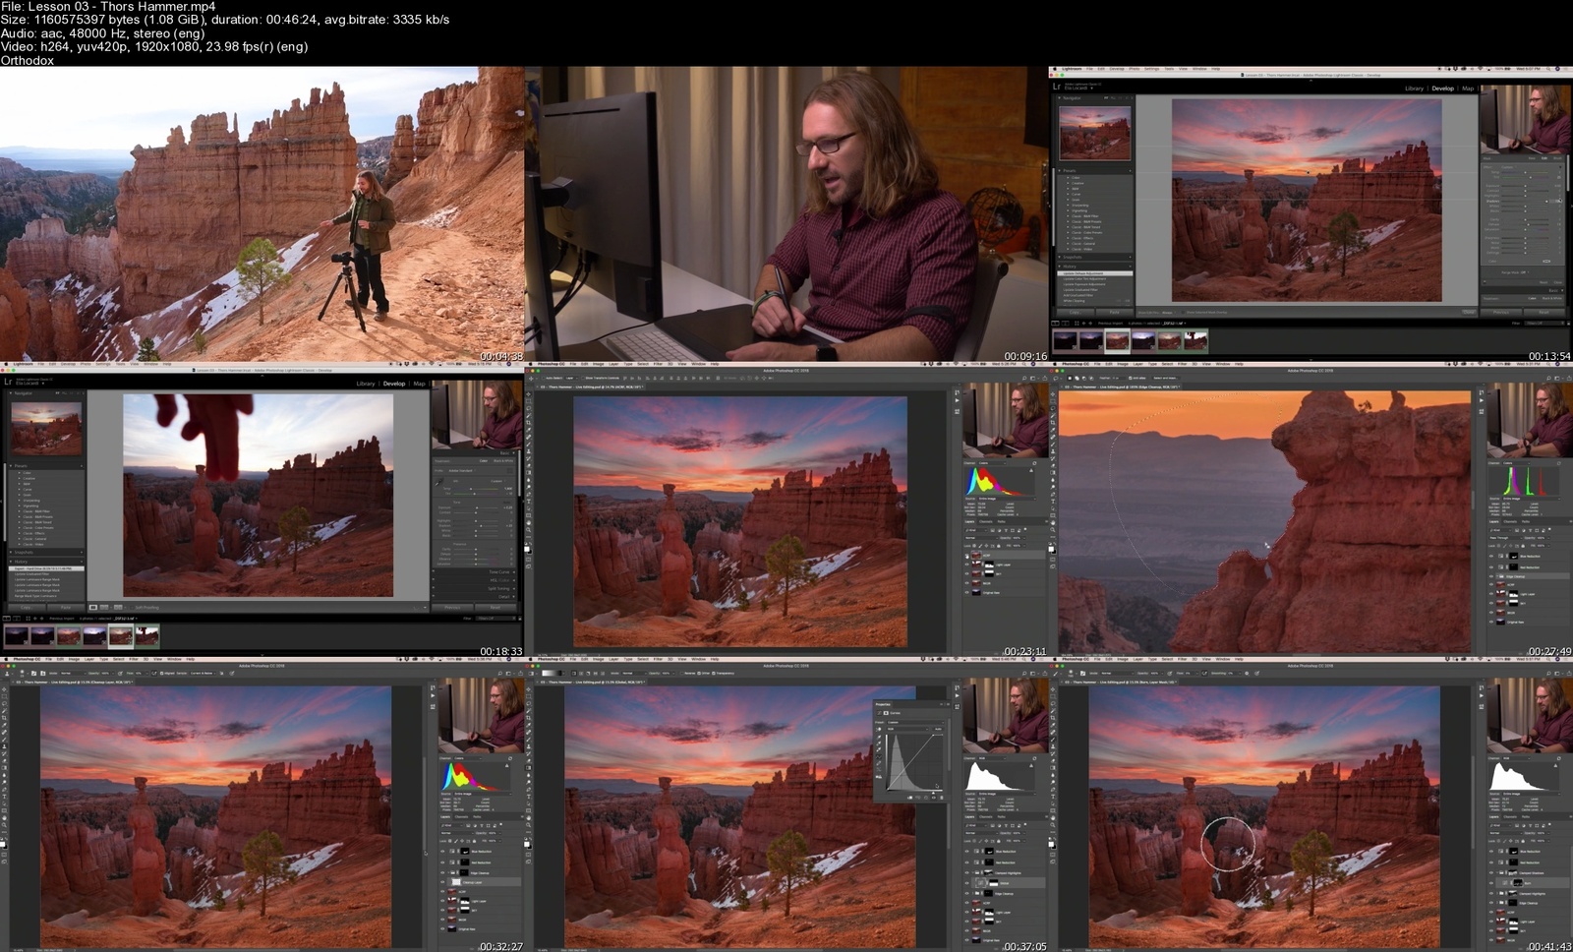Image resolution: width=1573 pixels, height=952 pixels.
Task: Switch to Channels tab in the 00:37:05 frame
Action: [985, 816]
